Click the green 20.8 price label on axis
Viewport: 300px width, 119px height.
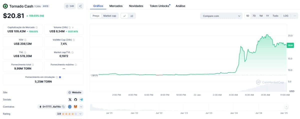point(290,45)
